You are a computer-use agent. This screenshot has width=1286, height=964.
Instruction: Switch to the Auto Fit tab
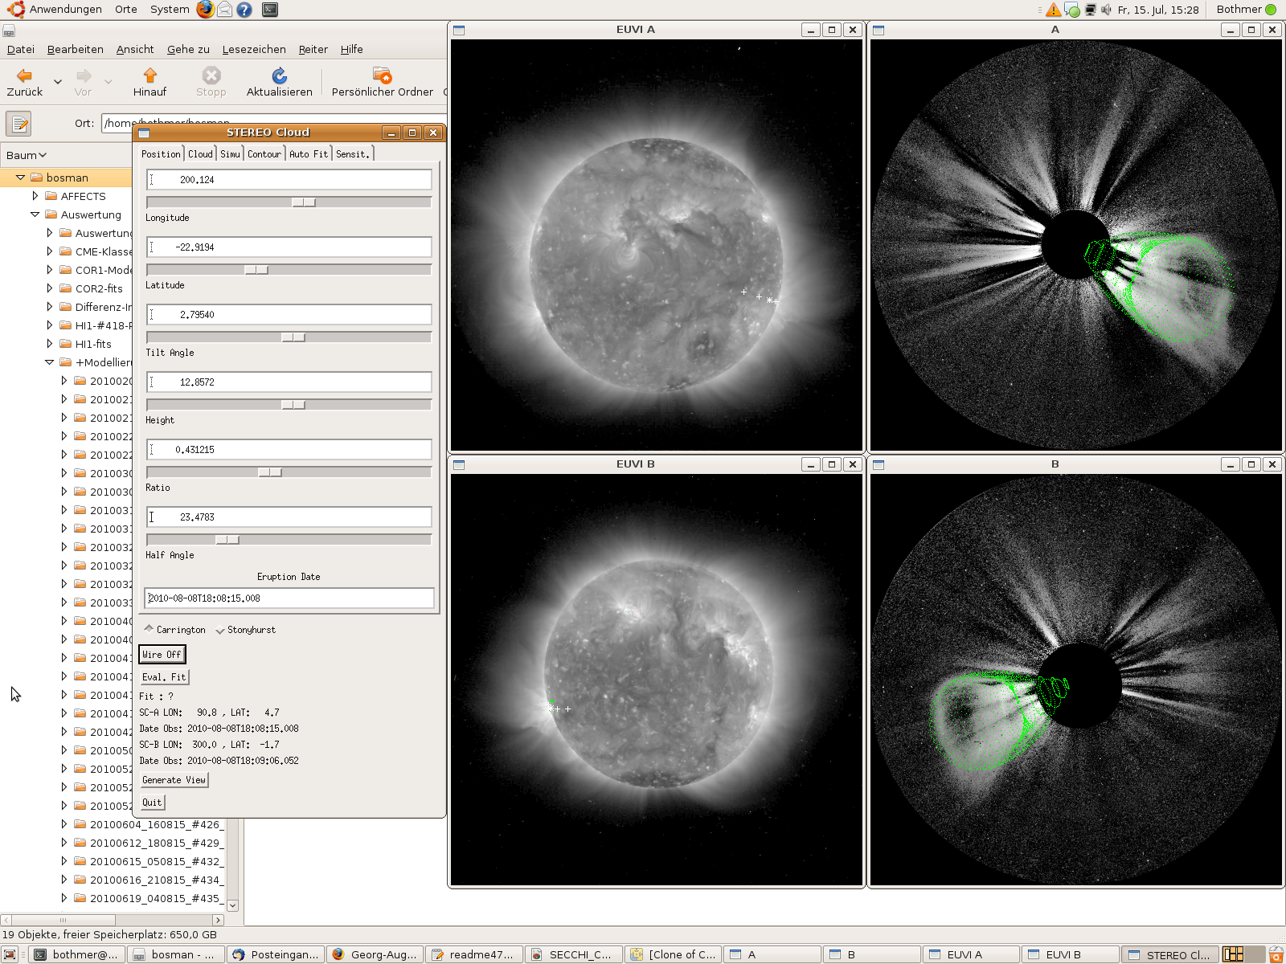[309, 154]
